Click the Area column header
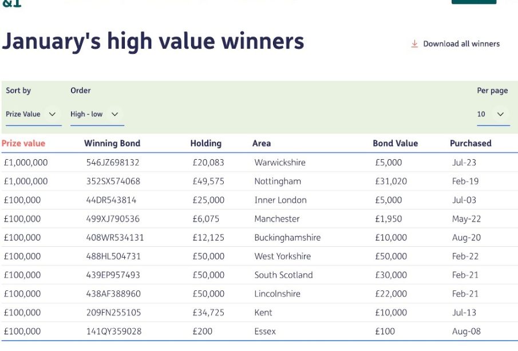The width and height of the screenshot is (518, 351). click(262, 144)
